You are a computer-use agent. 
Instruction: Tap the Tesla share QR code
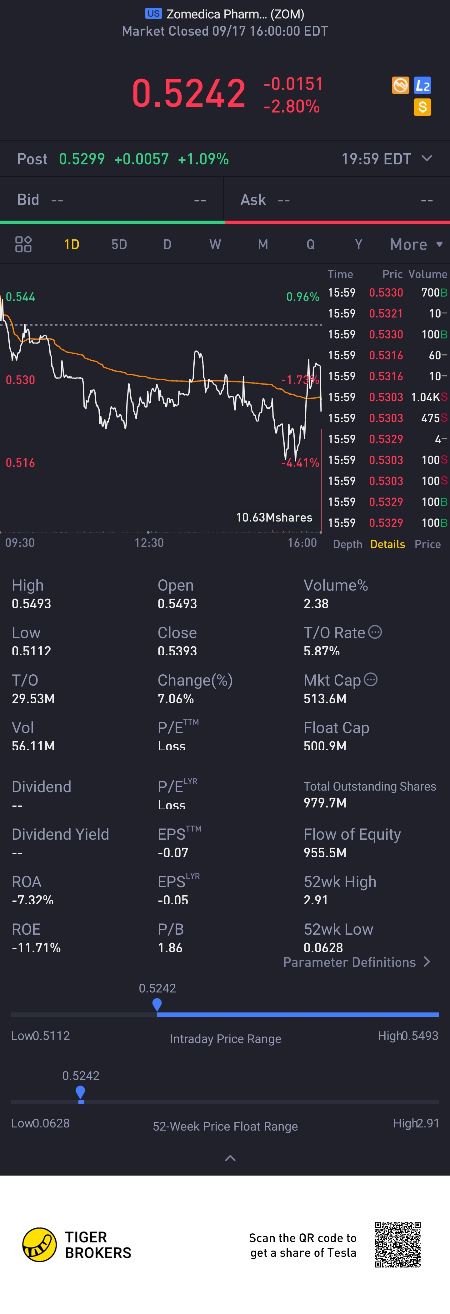coord(397,1245)
